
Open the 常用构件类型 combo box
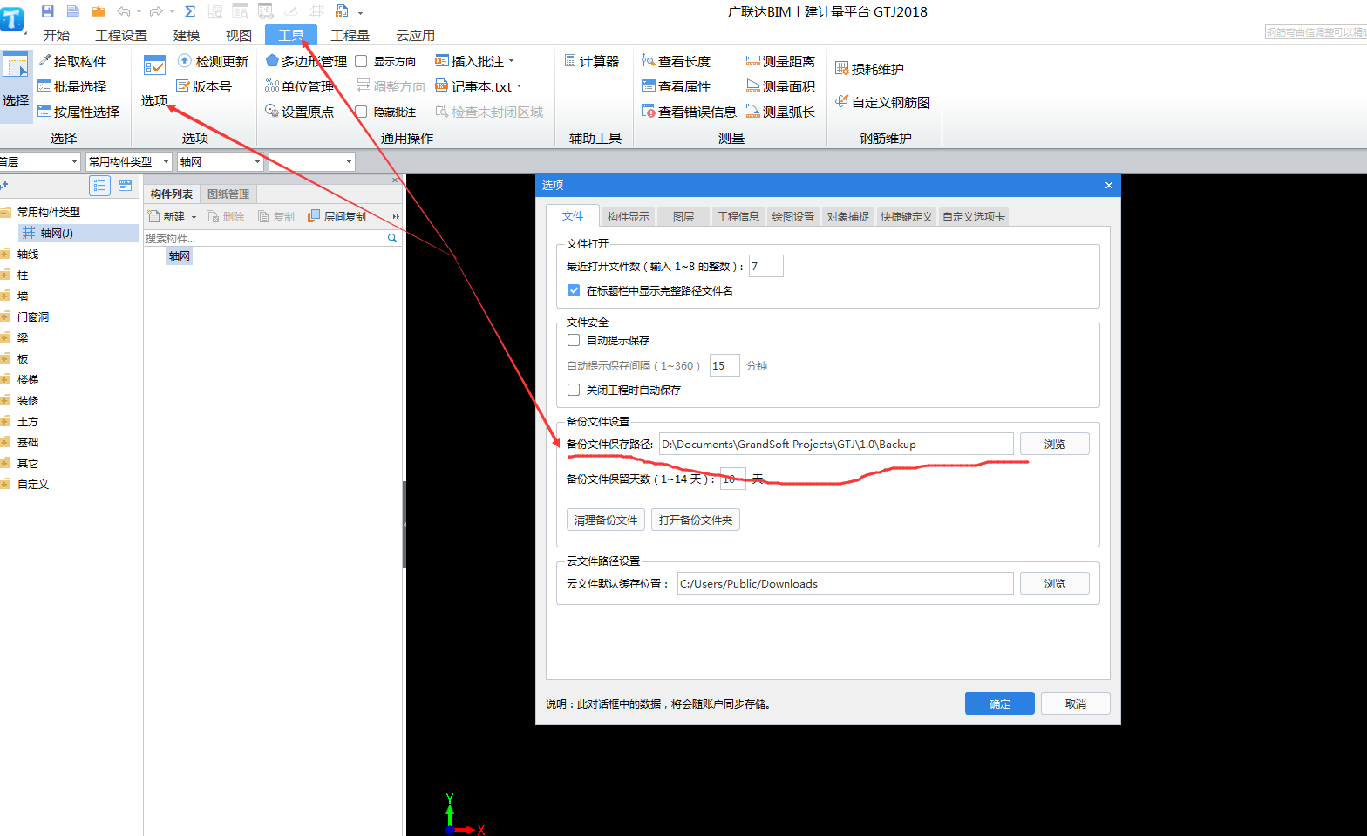(129, 161)
